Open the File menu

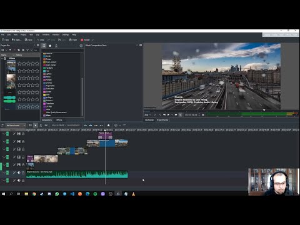click(2, 34)
